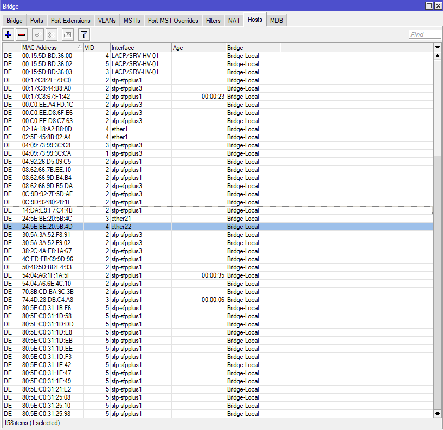Enable entry using the checkmark icon

point(37,35)
